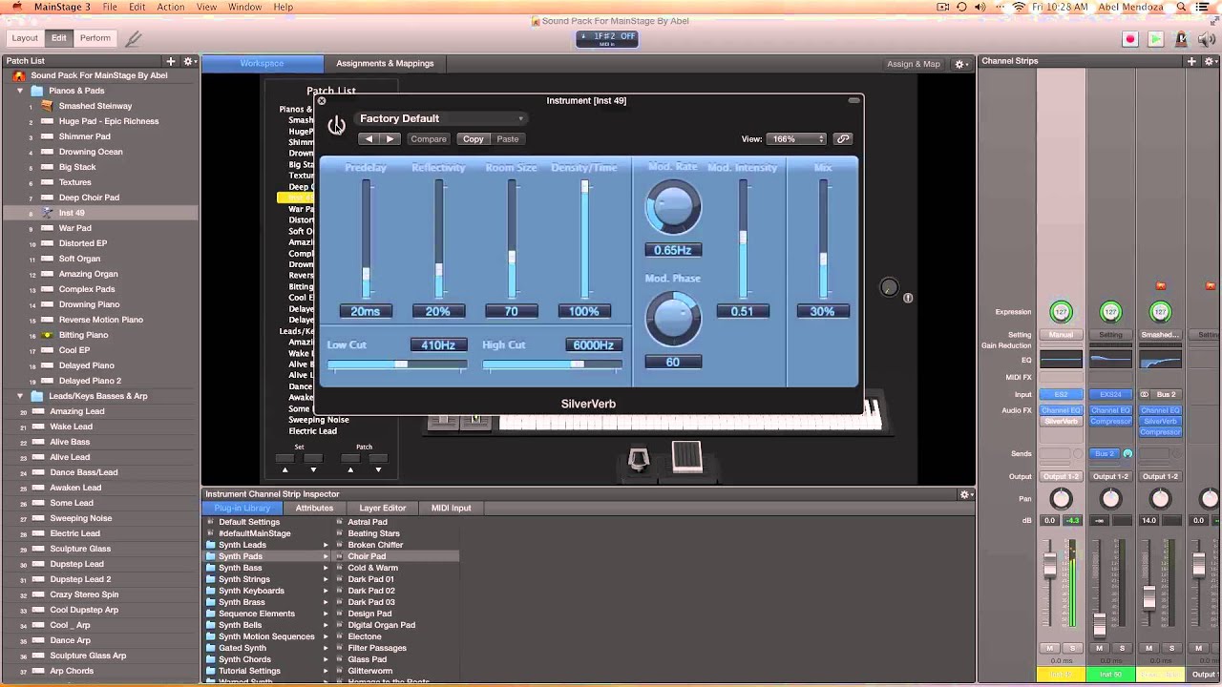Viewport: 1222px width, 687px height.
Task: Open the Action menu
Action: click(171, 7)
